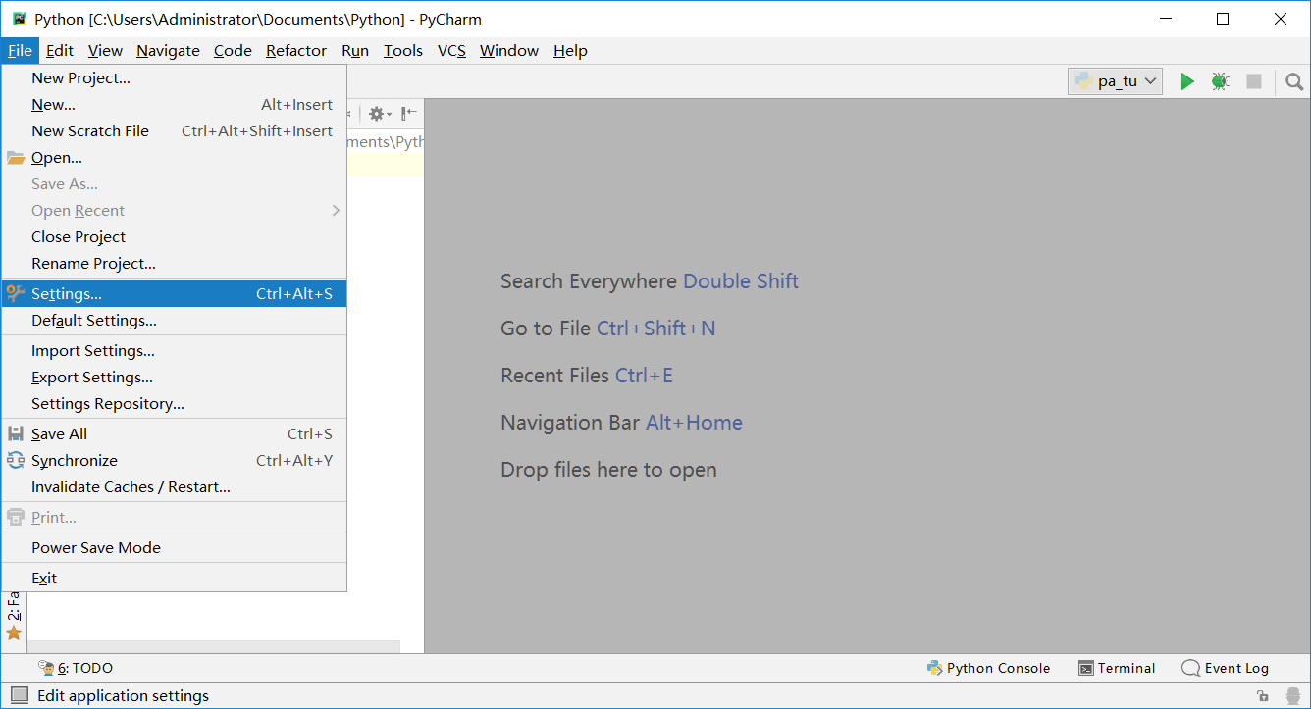
Task: Click the horizontal scrollbar in project panel
Action: (214, 646)
